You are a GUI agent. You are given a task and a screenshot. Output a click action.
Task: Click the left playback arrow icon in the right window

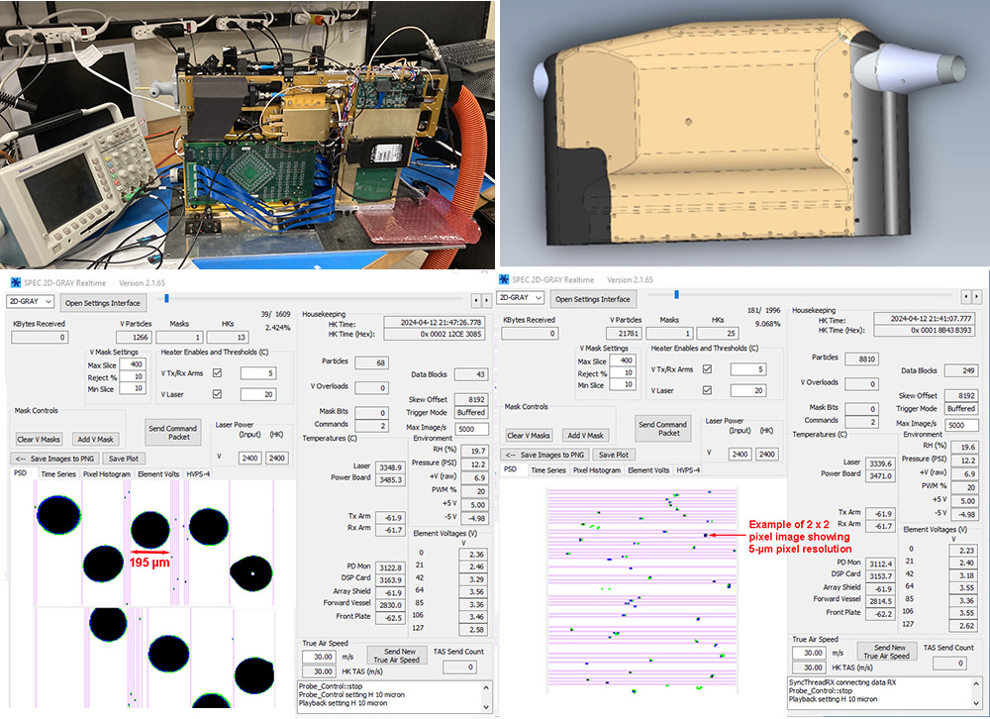966,296
